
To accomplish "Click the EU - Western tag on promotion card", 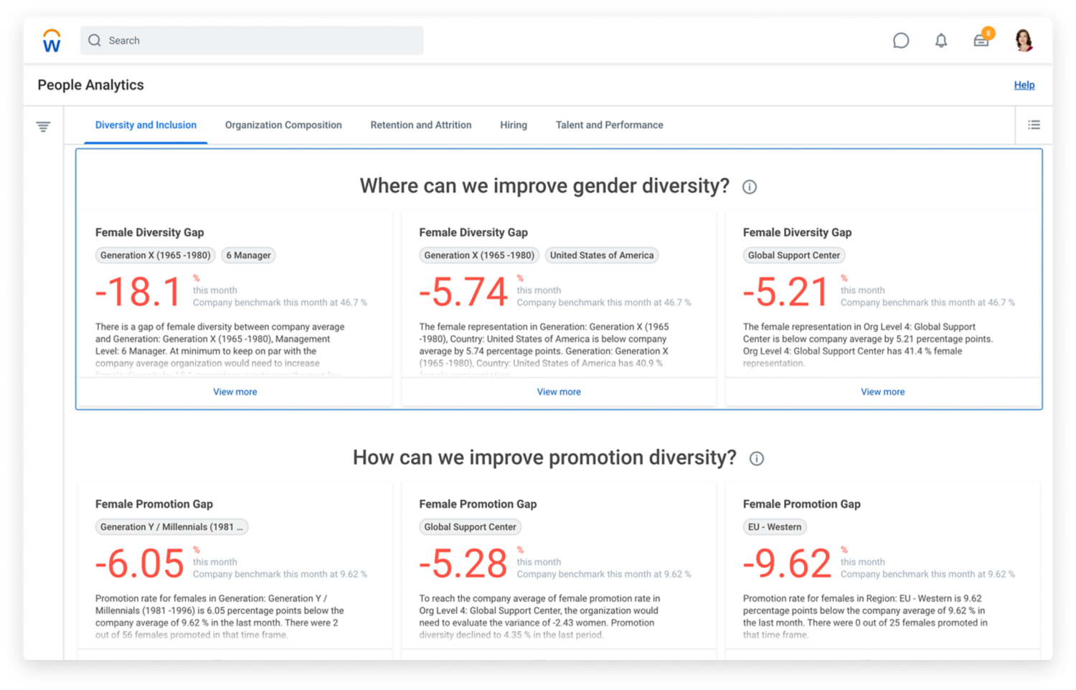I will tap(775, 526).
